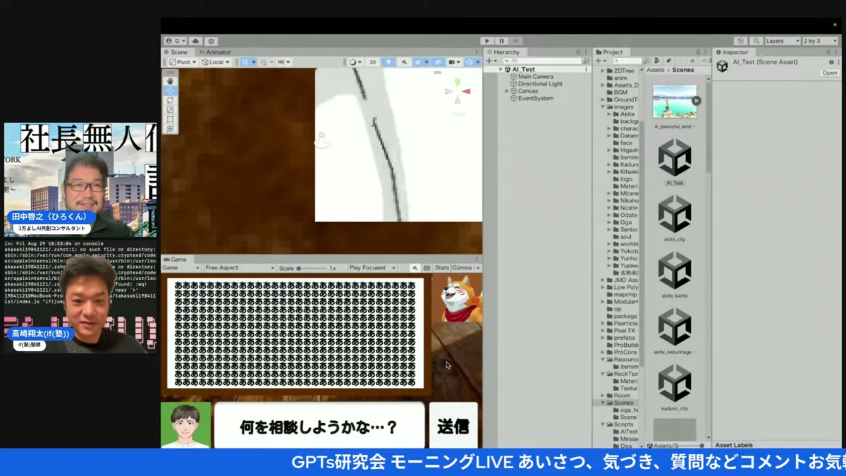Click the scene orientation gizmo
Viewport: 846px width, 476px height.
click(x=458, y=92)
